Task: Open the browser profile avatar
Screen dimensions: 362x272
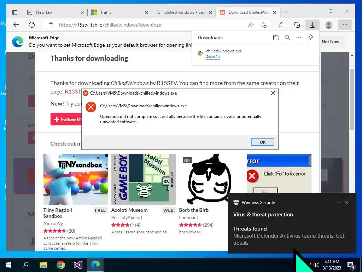Action: tap(328, 25)
